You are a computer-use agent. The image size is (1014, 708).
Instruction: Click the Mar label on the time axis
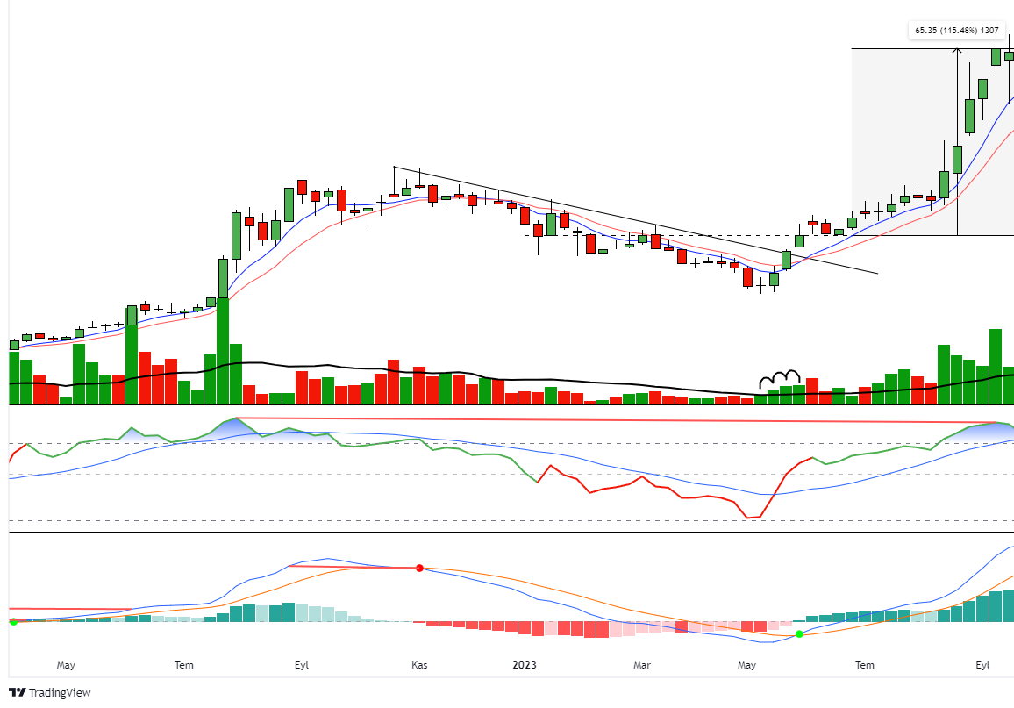point(641,665)
